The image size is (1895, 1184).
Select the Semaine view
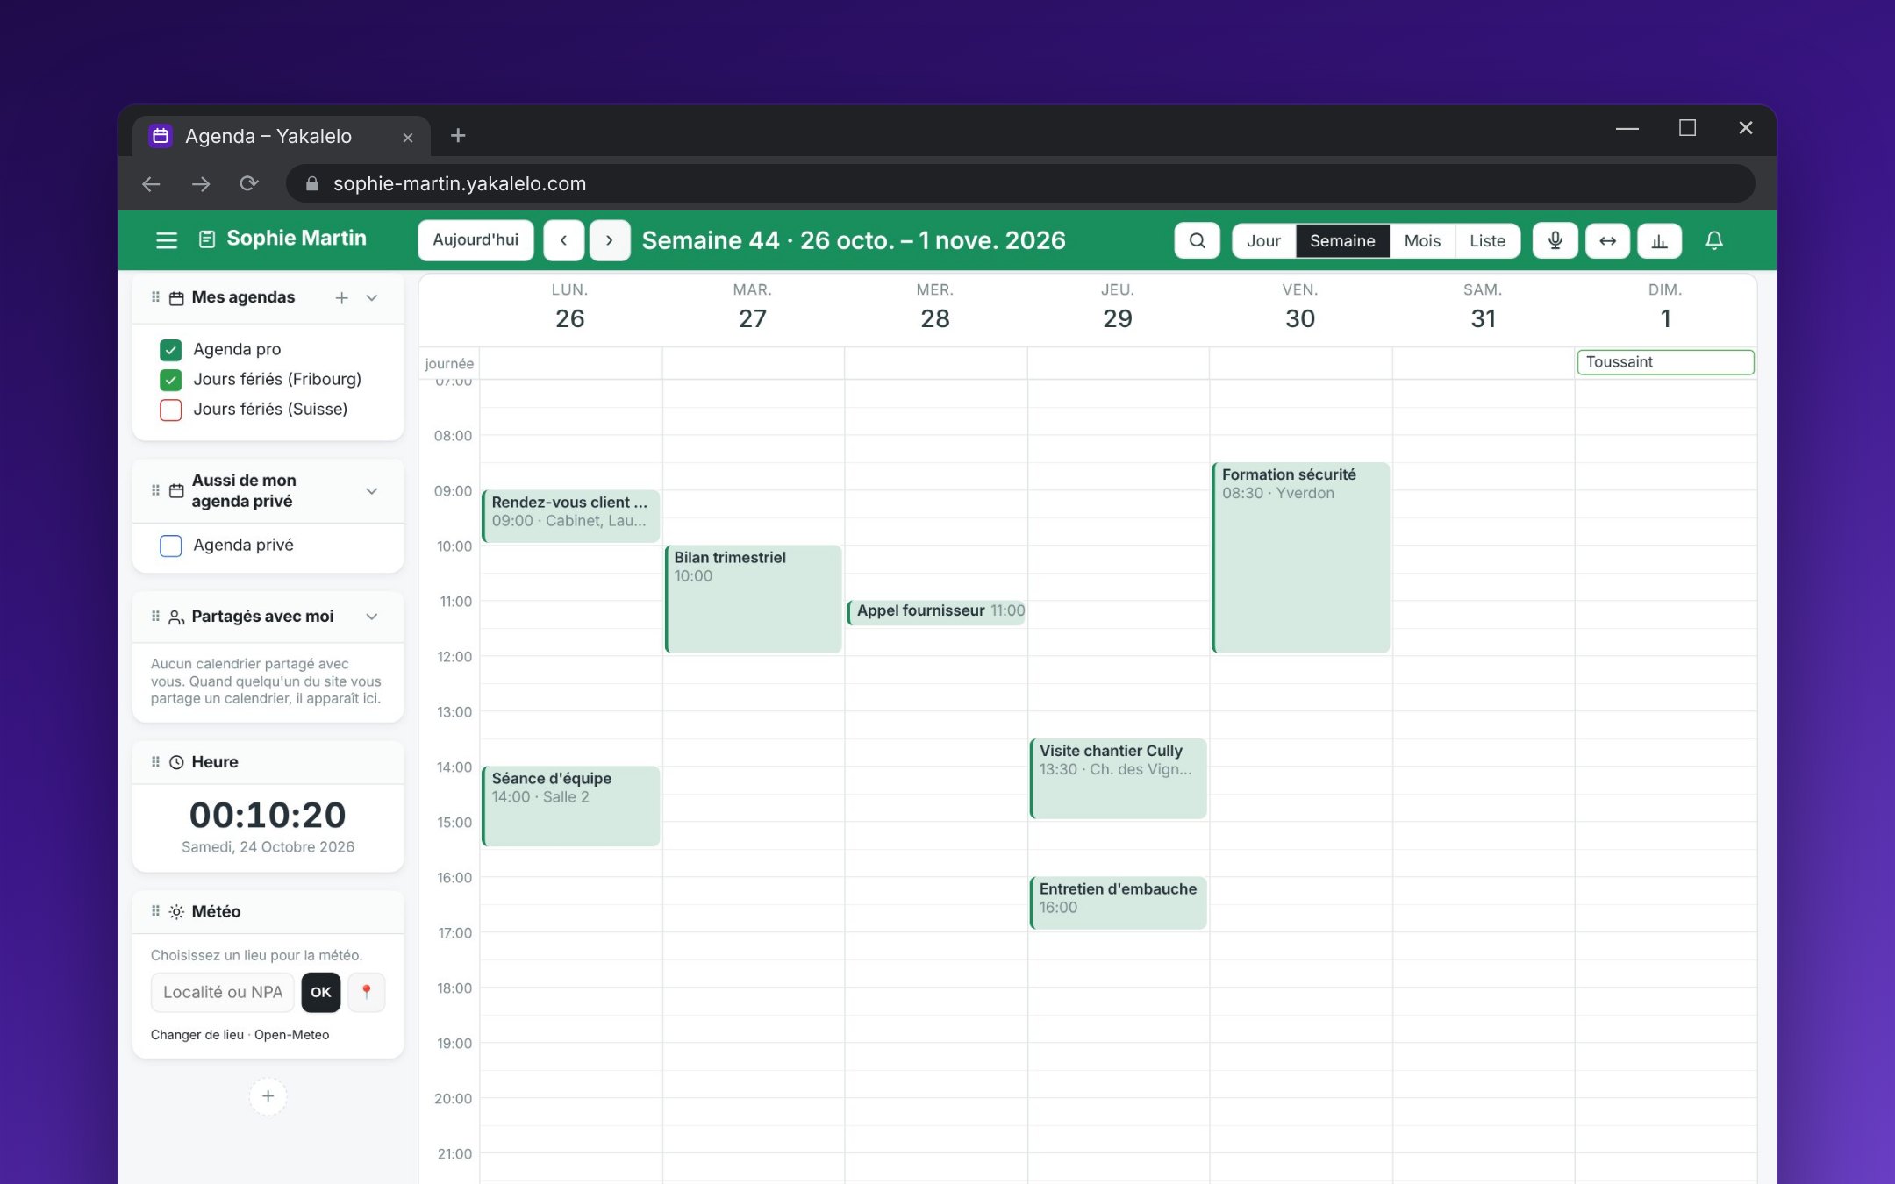pos(1342,240)
